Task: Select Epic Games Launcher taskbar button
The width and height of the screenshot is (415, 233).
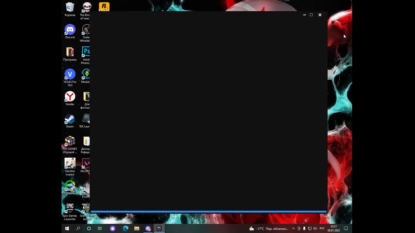Action: pos(159,228)
